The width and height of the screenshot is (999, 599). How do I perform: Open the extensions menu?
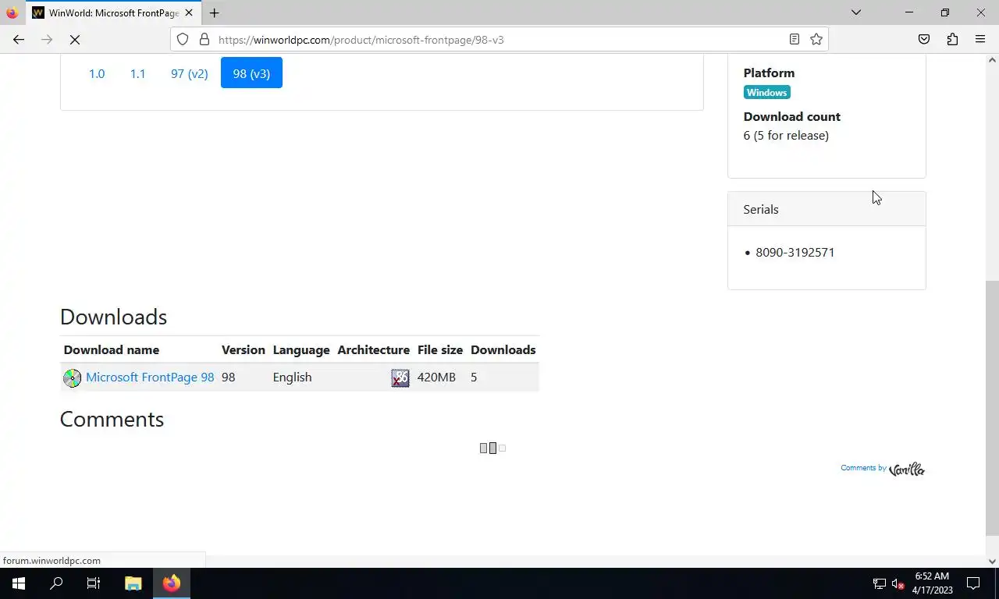952,39
